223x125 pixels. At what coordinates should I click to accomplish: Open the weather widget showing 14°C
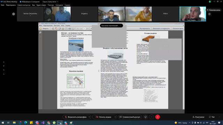point(181,123)
